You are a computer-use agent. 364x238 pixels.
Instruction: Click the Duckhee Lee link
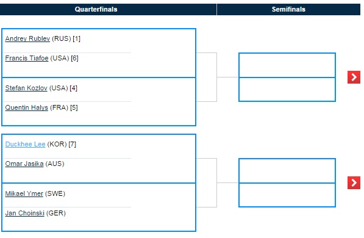click(x=25, y=144)
